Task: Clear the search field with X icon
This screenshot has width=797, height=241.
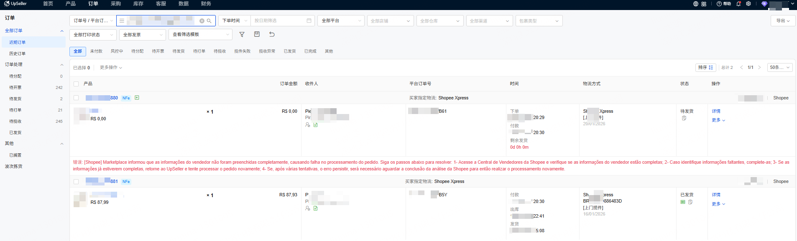Action: (x=202, y=21)
